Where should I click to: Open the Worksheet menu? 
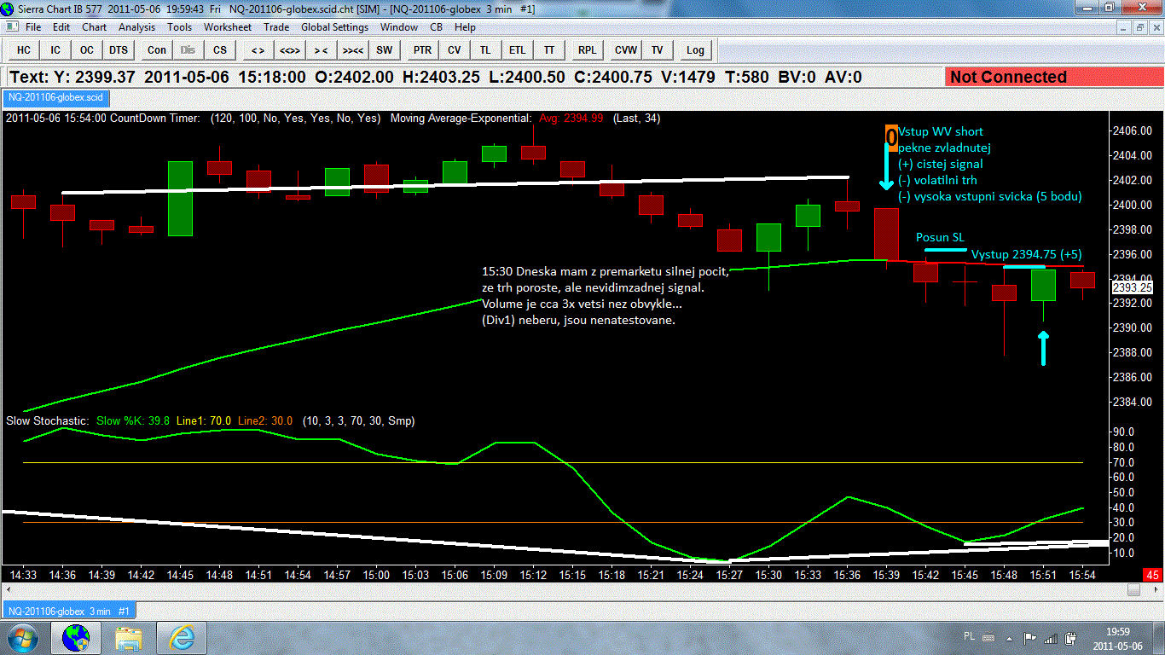228,27
